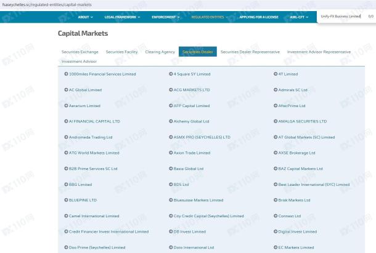Viewport: 376px width, 253px height.
Task: Click arrow icon beside AFP Capital Limited
Action: pos(171,106)
